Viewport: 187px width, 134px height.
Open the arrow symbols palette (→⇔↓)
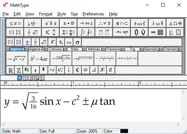pos(86,23)
